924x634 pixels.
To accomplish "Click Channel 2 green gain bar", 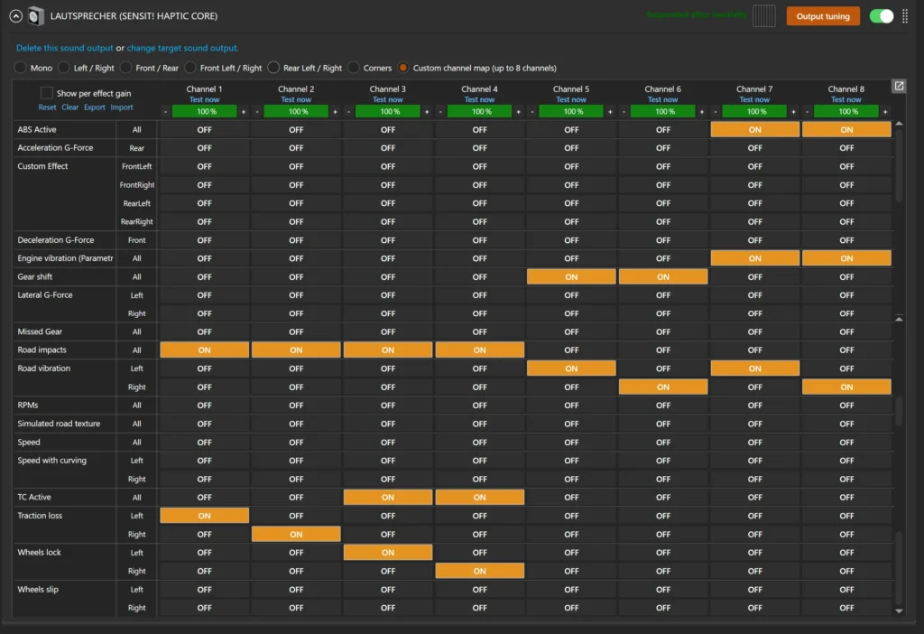I will 296,111.
